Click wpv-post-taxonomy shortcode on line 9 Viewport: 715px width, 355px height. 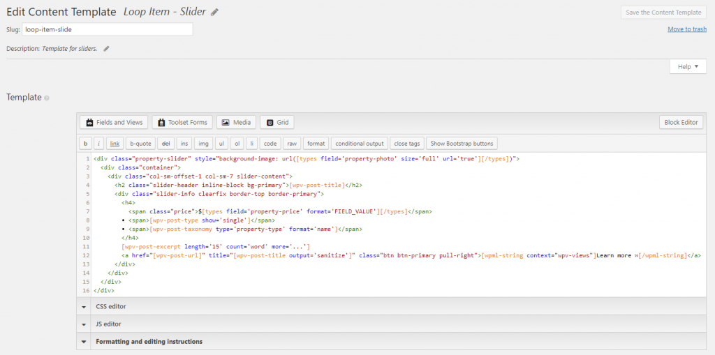coord(244,229)
